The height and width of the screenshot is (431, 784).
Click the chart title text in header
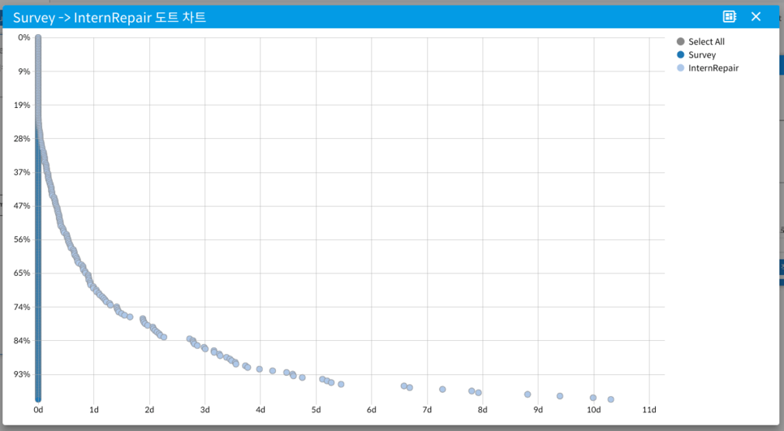click(x=110, y=16)
